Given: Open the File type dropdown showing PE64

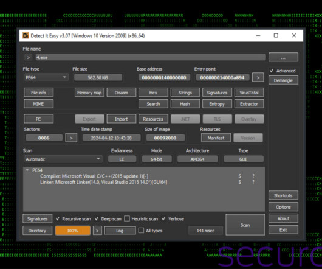Looking at the screenshot, I should pos(46,77).
